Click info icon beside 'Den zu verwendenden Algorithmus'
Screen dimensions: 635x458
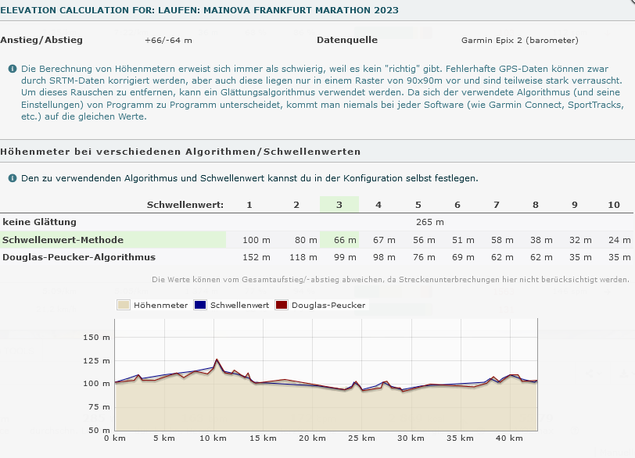(13, 178)
